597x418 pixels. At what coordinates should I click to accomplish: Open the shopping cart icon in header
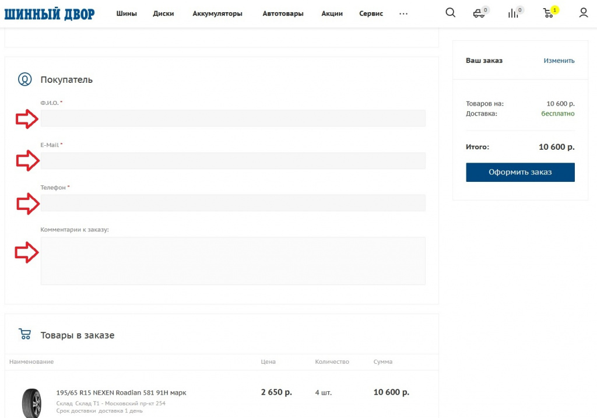click(x=549, y=13)
